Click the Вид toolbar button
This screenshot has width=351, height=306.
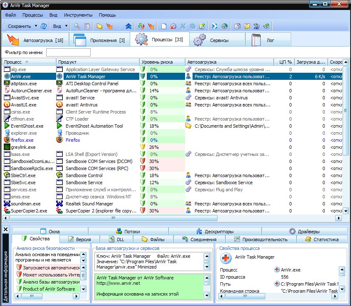pyautogui.click(x=57, y=26)
